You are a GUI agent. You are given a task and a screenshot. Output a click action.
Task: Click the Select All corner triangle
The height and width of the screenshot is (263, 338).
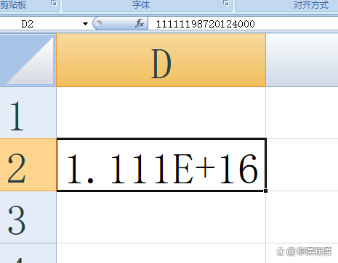tap(28, 60)
